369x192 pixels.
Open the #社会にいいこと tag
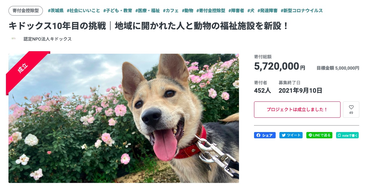click(x=83, y=11)
